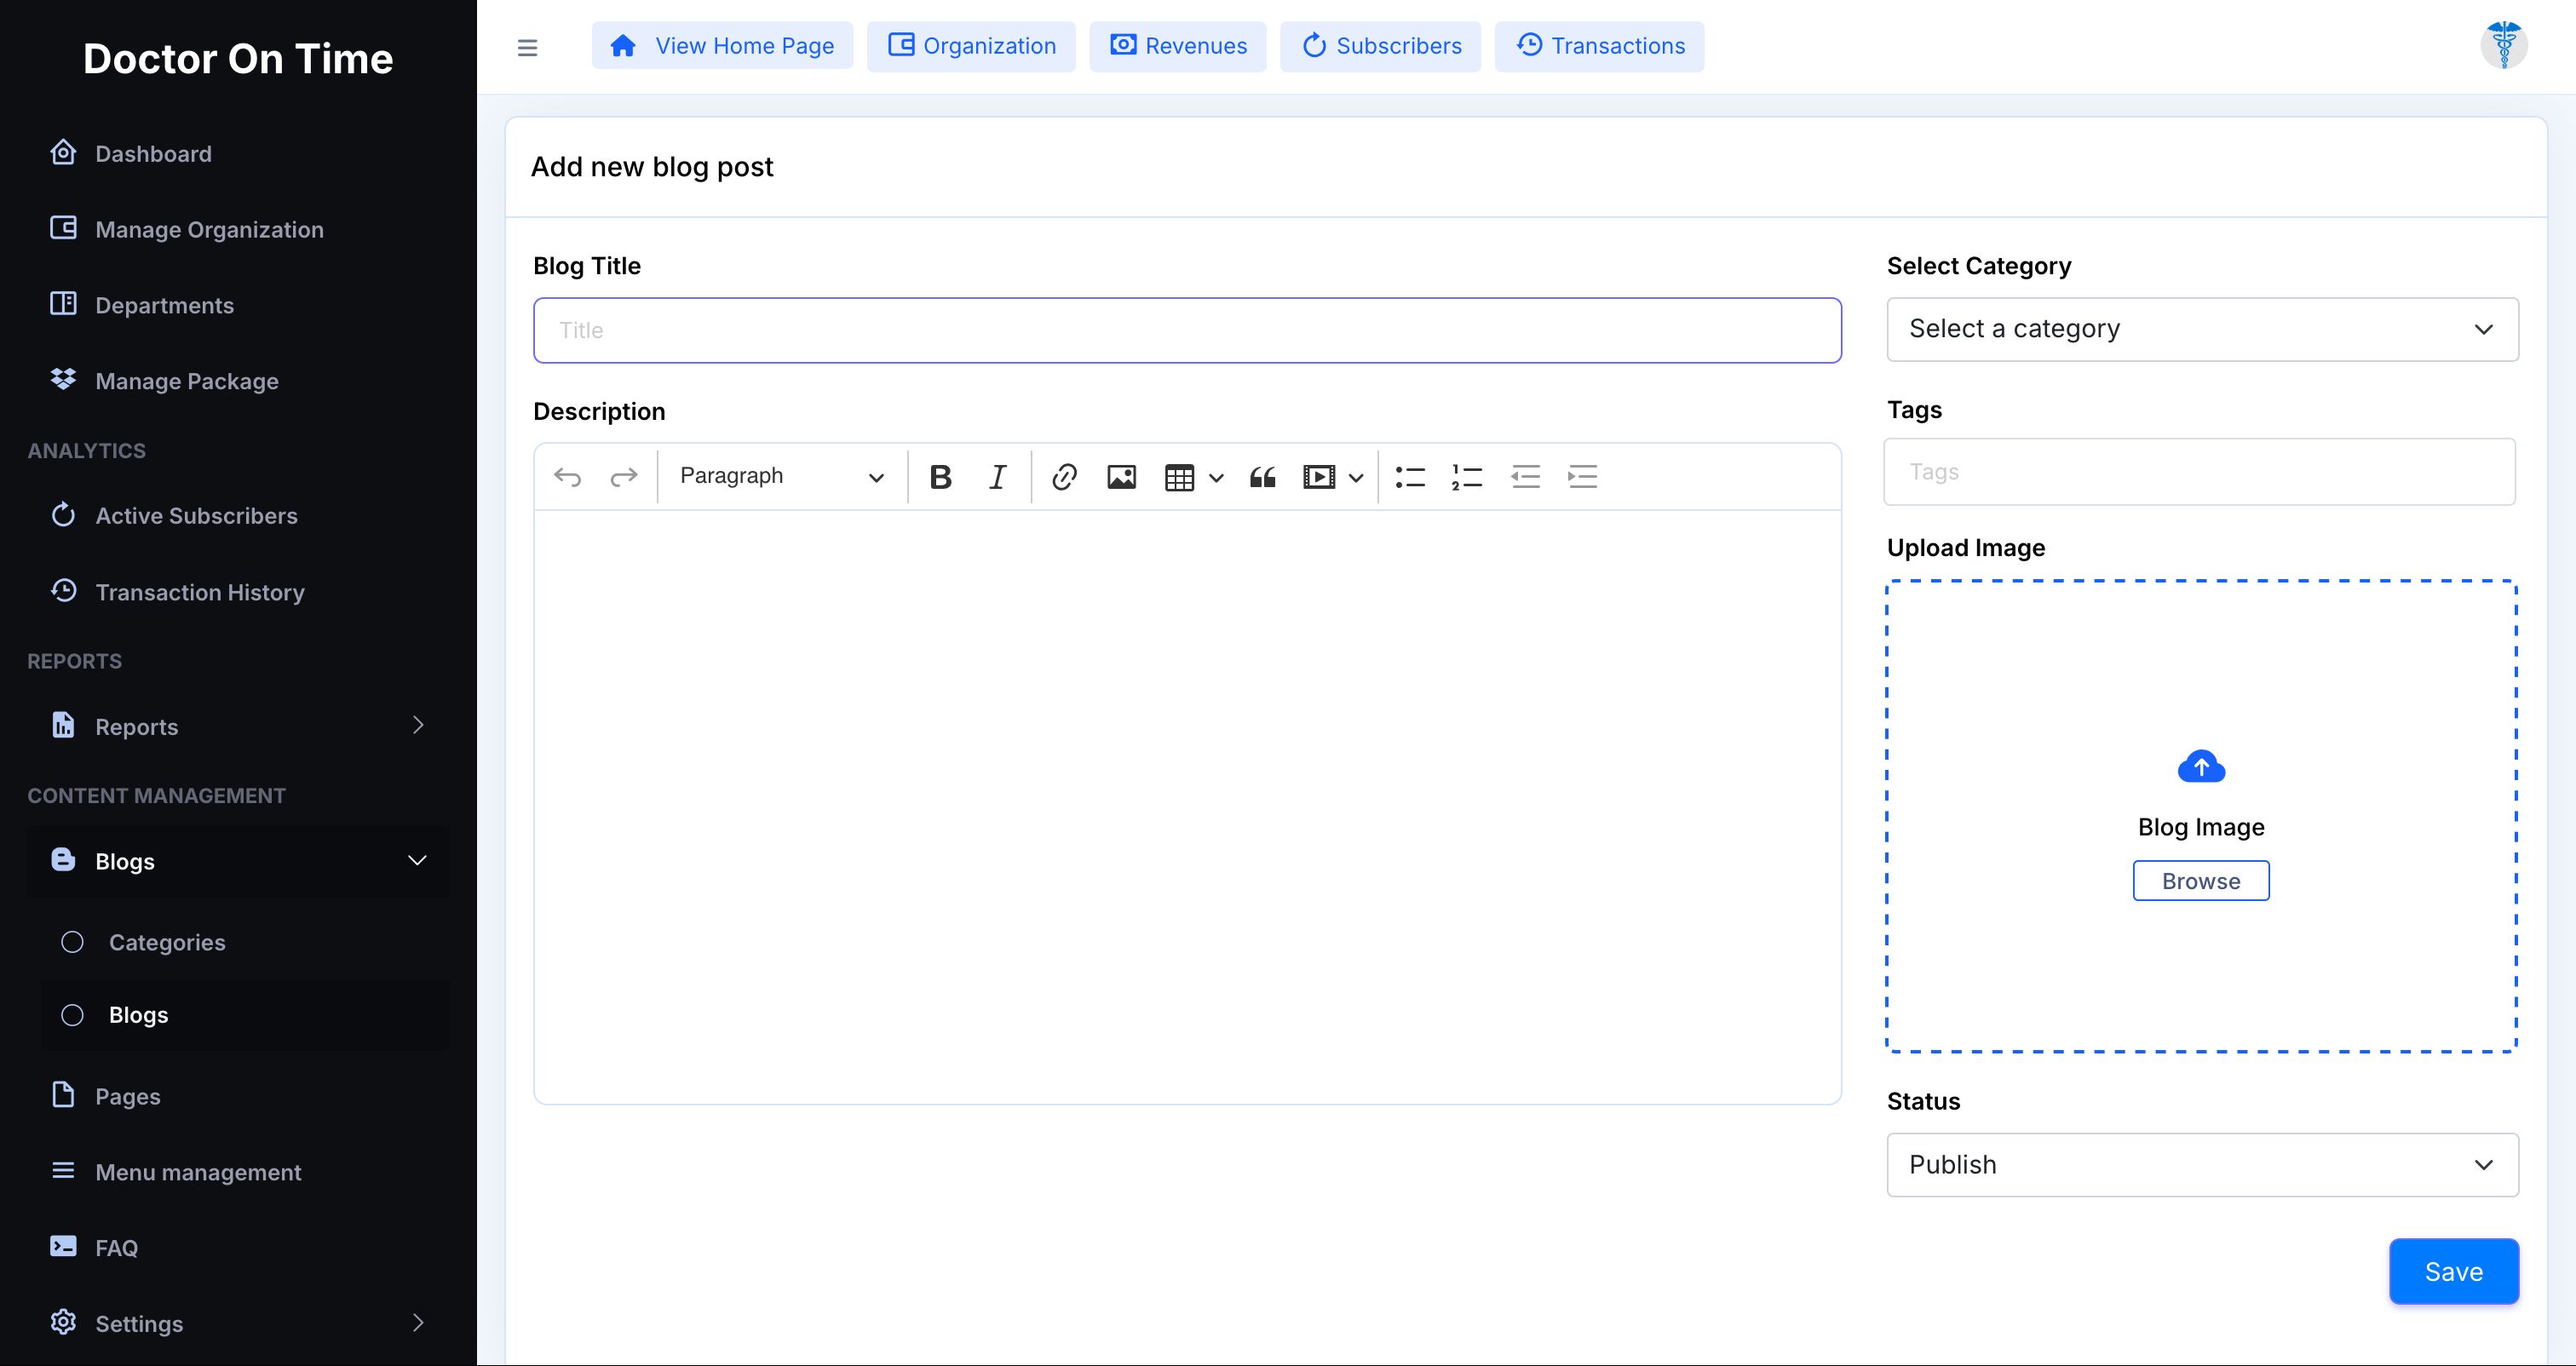Open the Select a category dropdown
The height and width of the screenshot is (1366, 2576).
click(x=2202, y=329)
